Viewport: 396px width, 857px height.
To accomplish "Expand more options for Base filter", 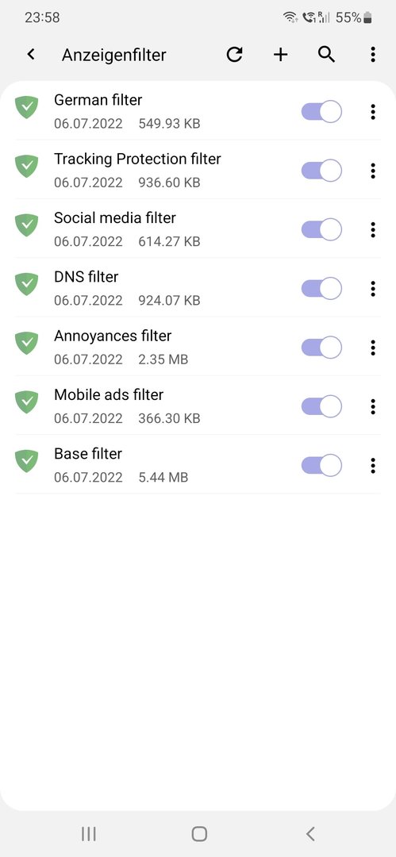I will point(372,466).
